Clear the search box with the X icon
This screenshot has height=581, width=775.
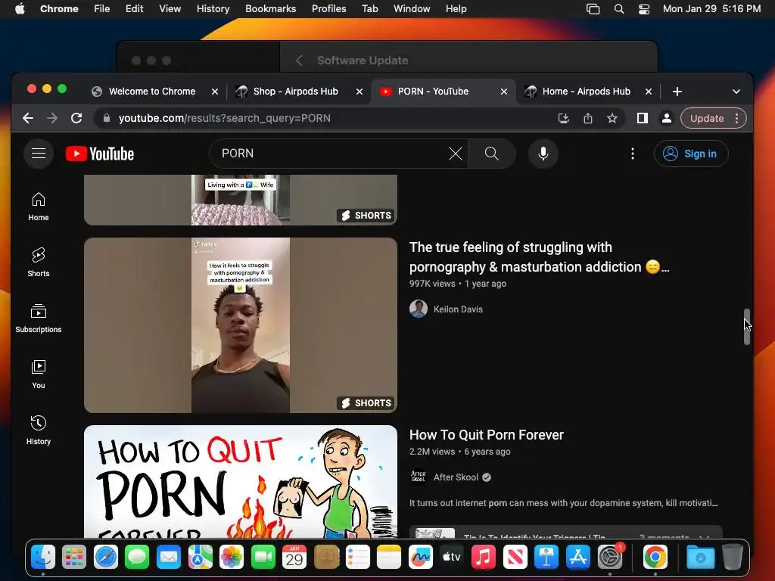point(455,154)
